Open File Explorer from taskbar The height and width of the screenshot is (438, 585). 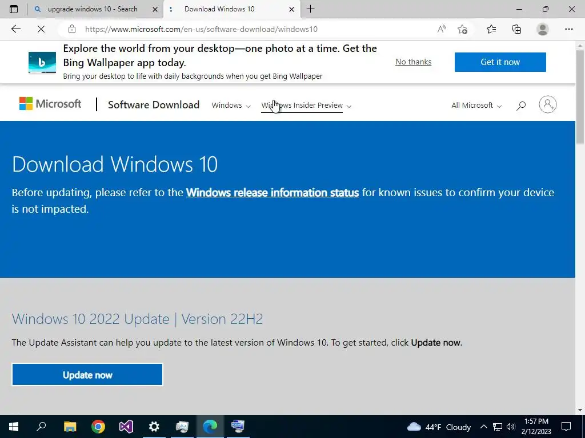tap(70, 427)
